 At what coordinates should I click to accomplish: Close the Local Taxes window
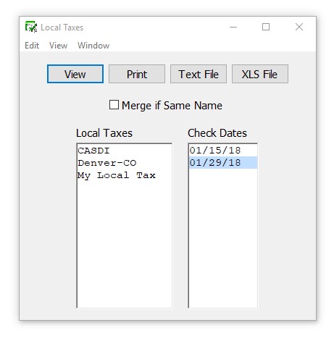tap(299, 27)
